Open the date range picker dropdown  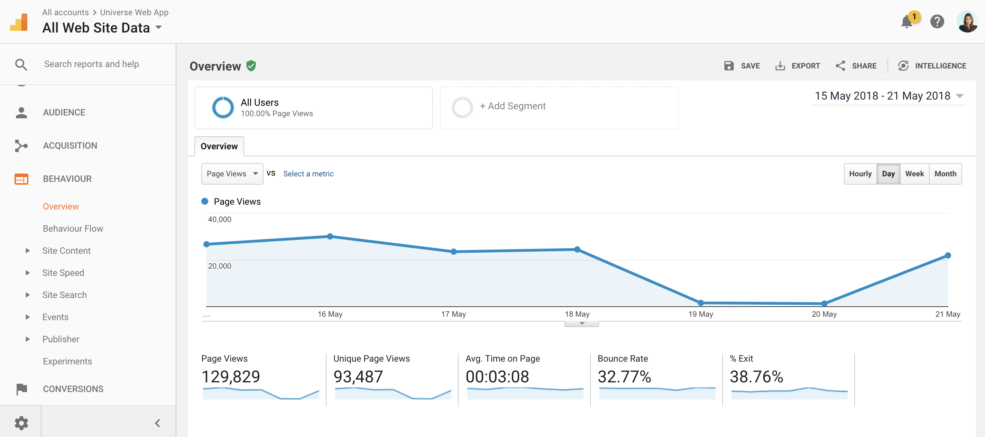tap(888, 96)
